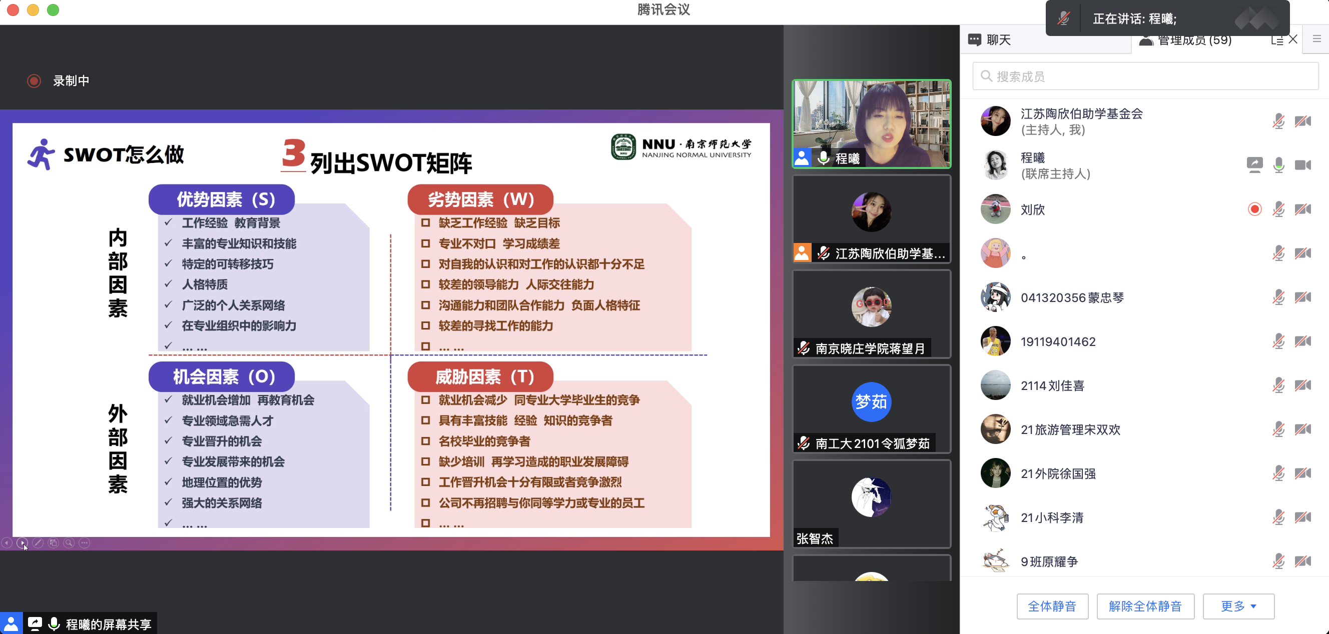Open the slideshow more options ellipsis
Screen dimensions: 1329x634
pos(85,543)
